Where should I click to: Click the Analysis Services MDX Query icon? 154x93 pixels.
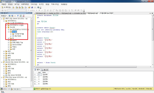17,7
